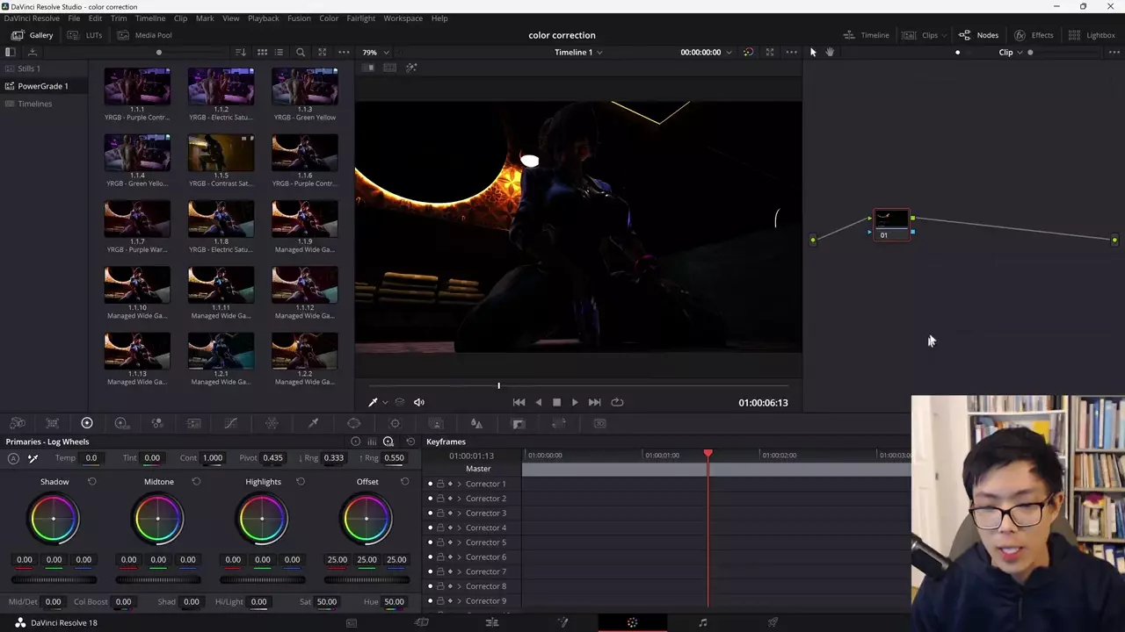The width and height of the screenshot is (1125, 632).
Task: Open the Color menu in menu bar
Action: [329, 18]
